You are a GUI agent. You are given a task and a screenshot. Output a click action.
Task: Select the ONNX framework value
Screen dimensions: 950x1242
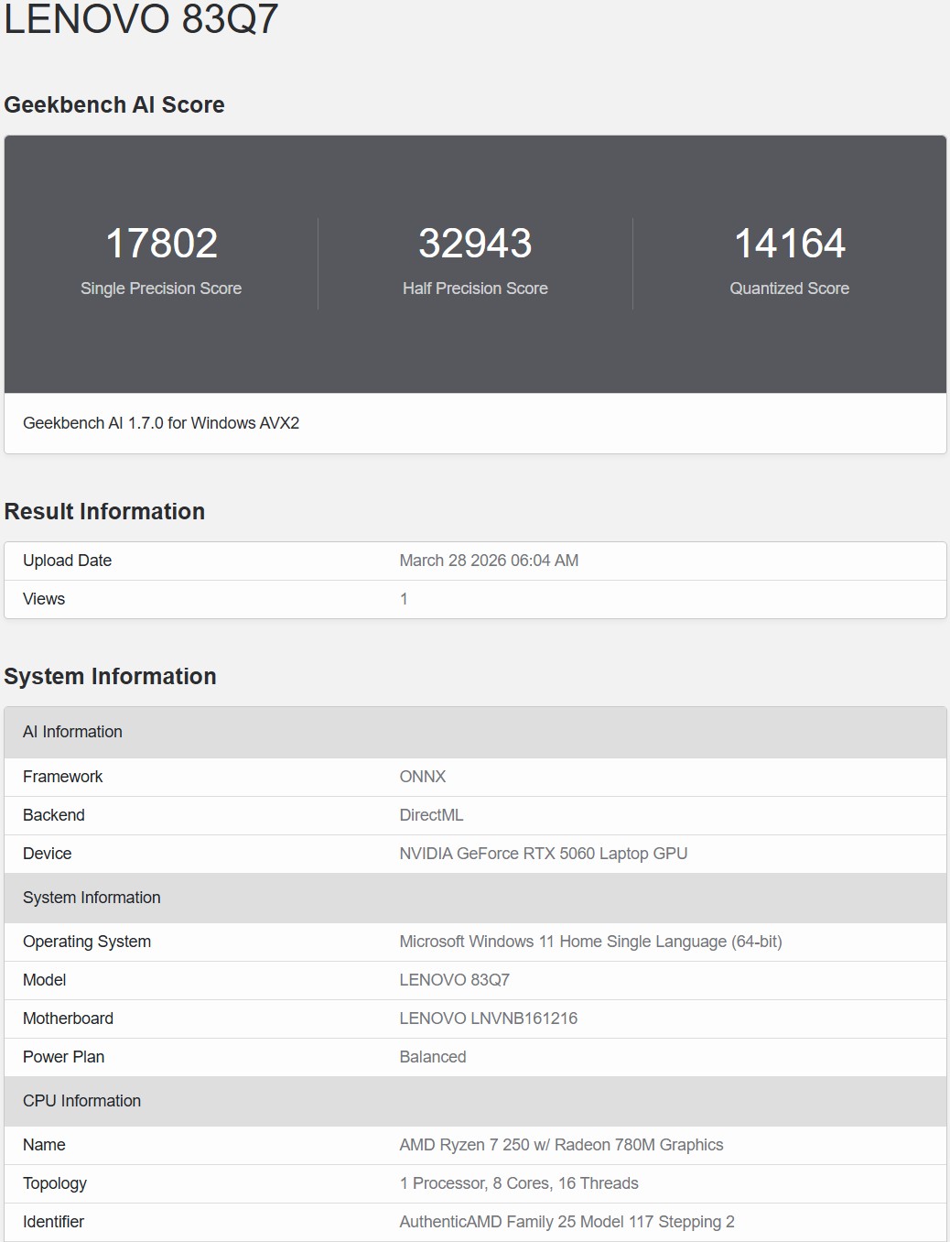click(422, 776)
